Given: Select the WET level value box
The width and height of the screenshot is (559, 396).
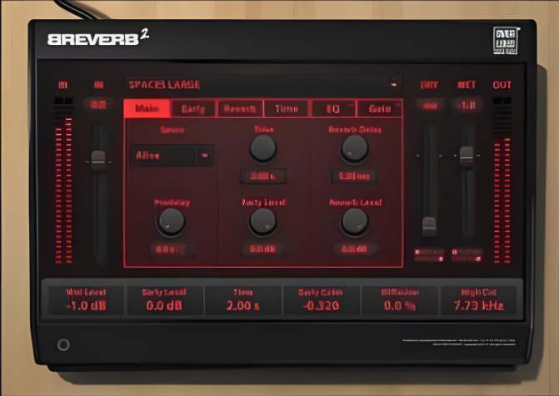Looking at the screenshot, I should point(467,106).
